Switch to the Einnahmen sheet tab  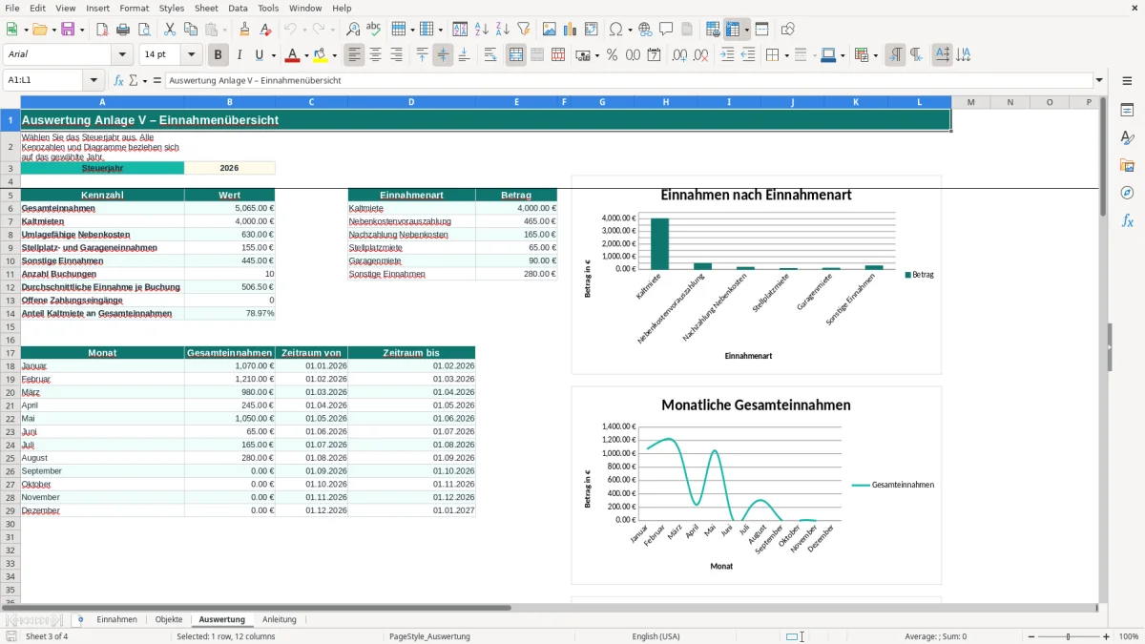point(116,619)
